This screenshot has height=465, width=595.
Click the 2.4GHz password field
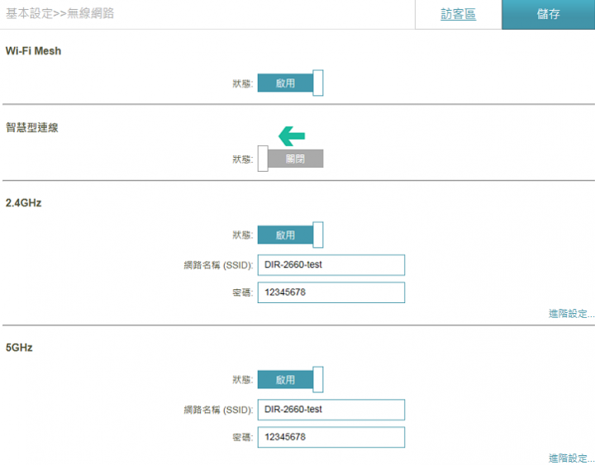click(x=331, y=292)
